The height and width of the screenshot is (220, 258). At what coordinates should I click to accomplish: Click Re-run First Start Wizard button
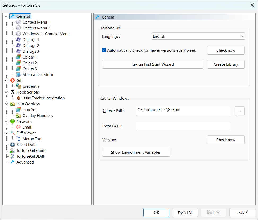[x=152, y=64]
